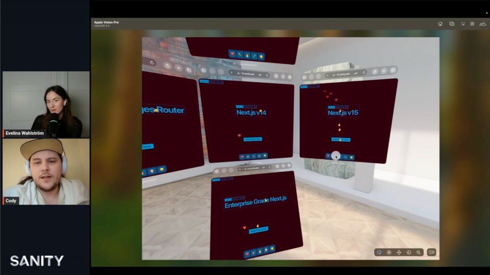Click Evelina Wahlström video thumbnail
The height and width of the screenshot is (275, 490).
pyautogui.click(x=46, y=105)
